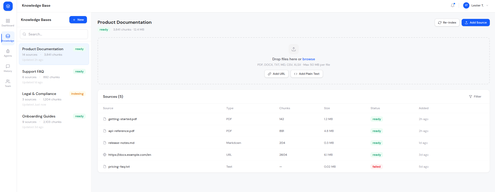Click the notifications bell icon
The width and height of the screenshot is (495, 192).
(x=453, y=5)
